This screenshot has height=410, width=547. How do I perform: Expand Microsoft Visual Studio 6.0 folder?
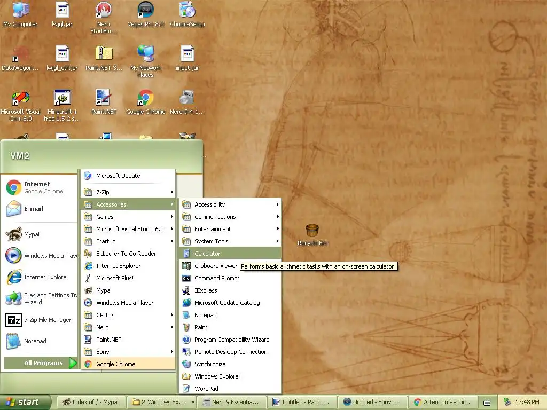(x=128, y=229)
